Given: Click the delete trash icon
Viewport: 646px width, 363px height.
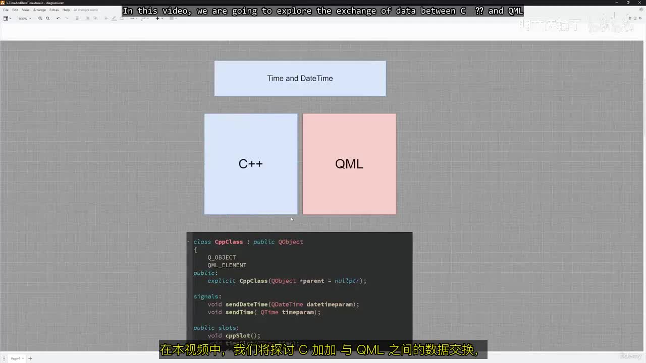Looking at the screenshot, I should [x=77, y=19].
